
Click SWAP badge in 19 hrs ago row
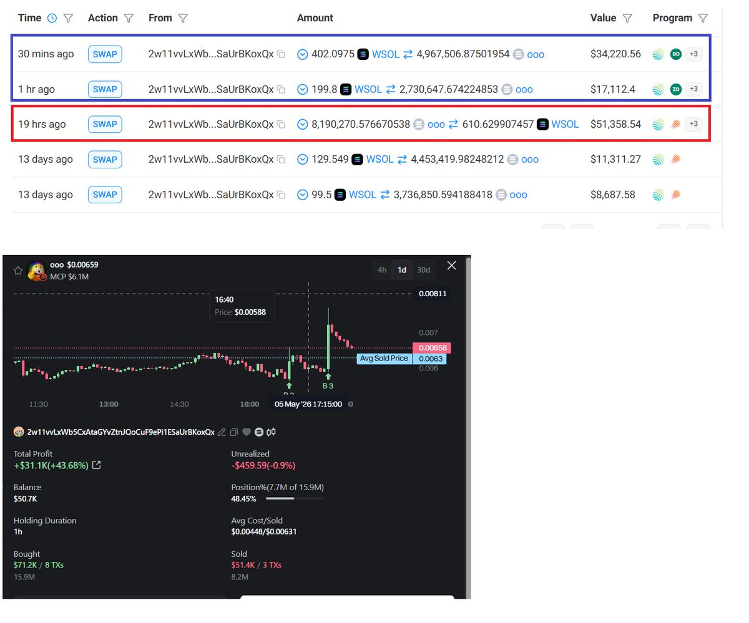(105, 124)
